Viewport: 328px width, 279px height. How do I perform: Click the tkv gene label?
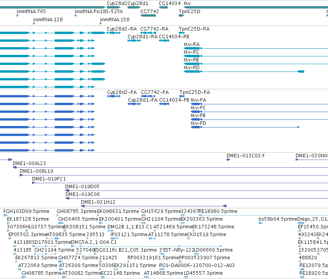tap(187, 3)
